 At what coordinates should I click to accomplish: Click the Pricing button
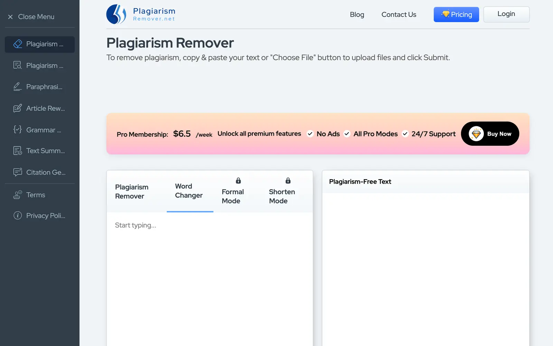coord(456,15)
